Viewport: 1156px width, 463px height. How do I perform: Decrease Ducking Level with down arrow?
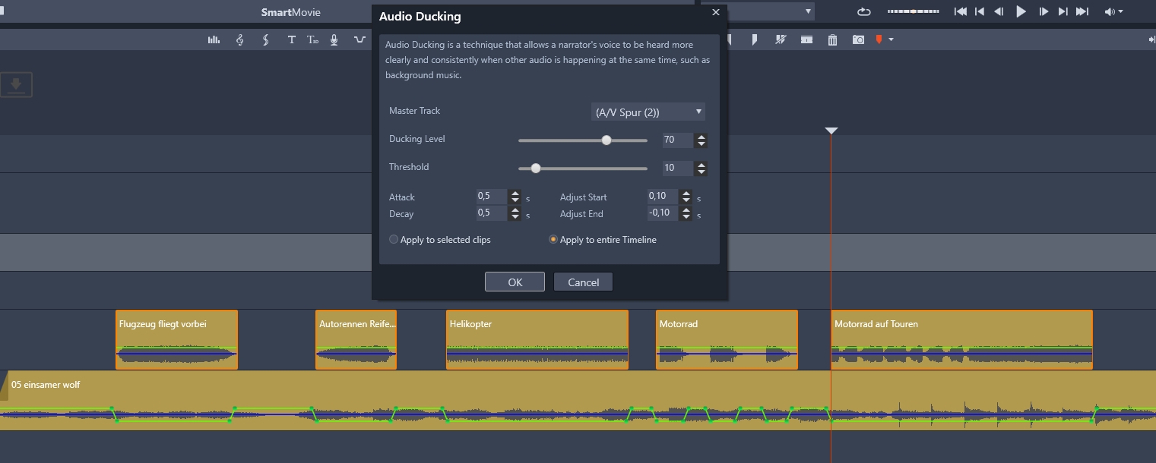pos(702,144)
